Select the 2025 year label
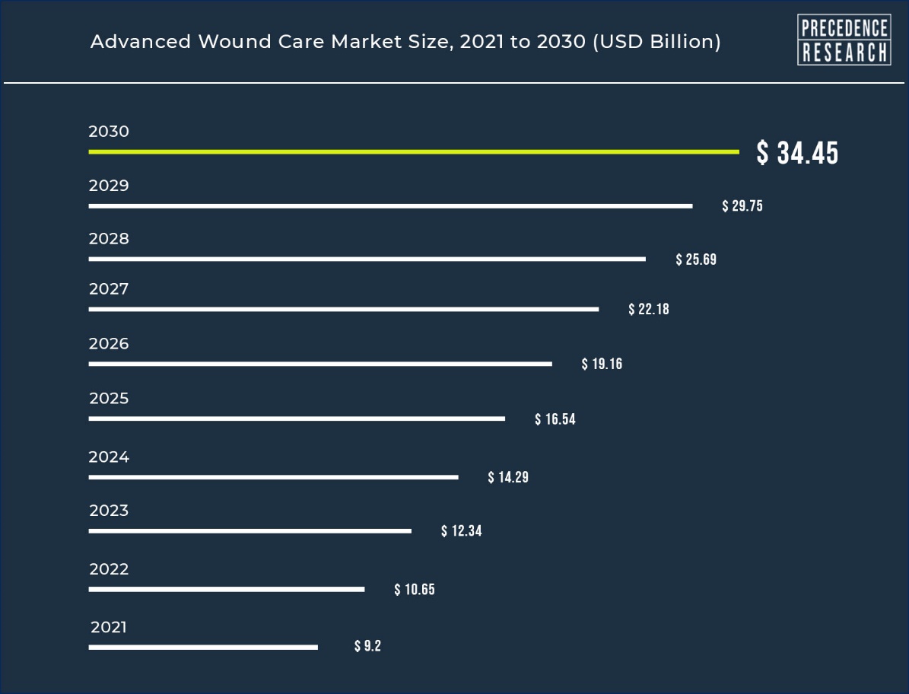 [109, 398]
